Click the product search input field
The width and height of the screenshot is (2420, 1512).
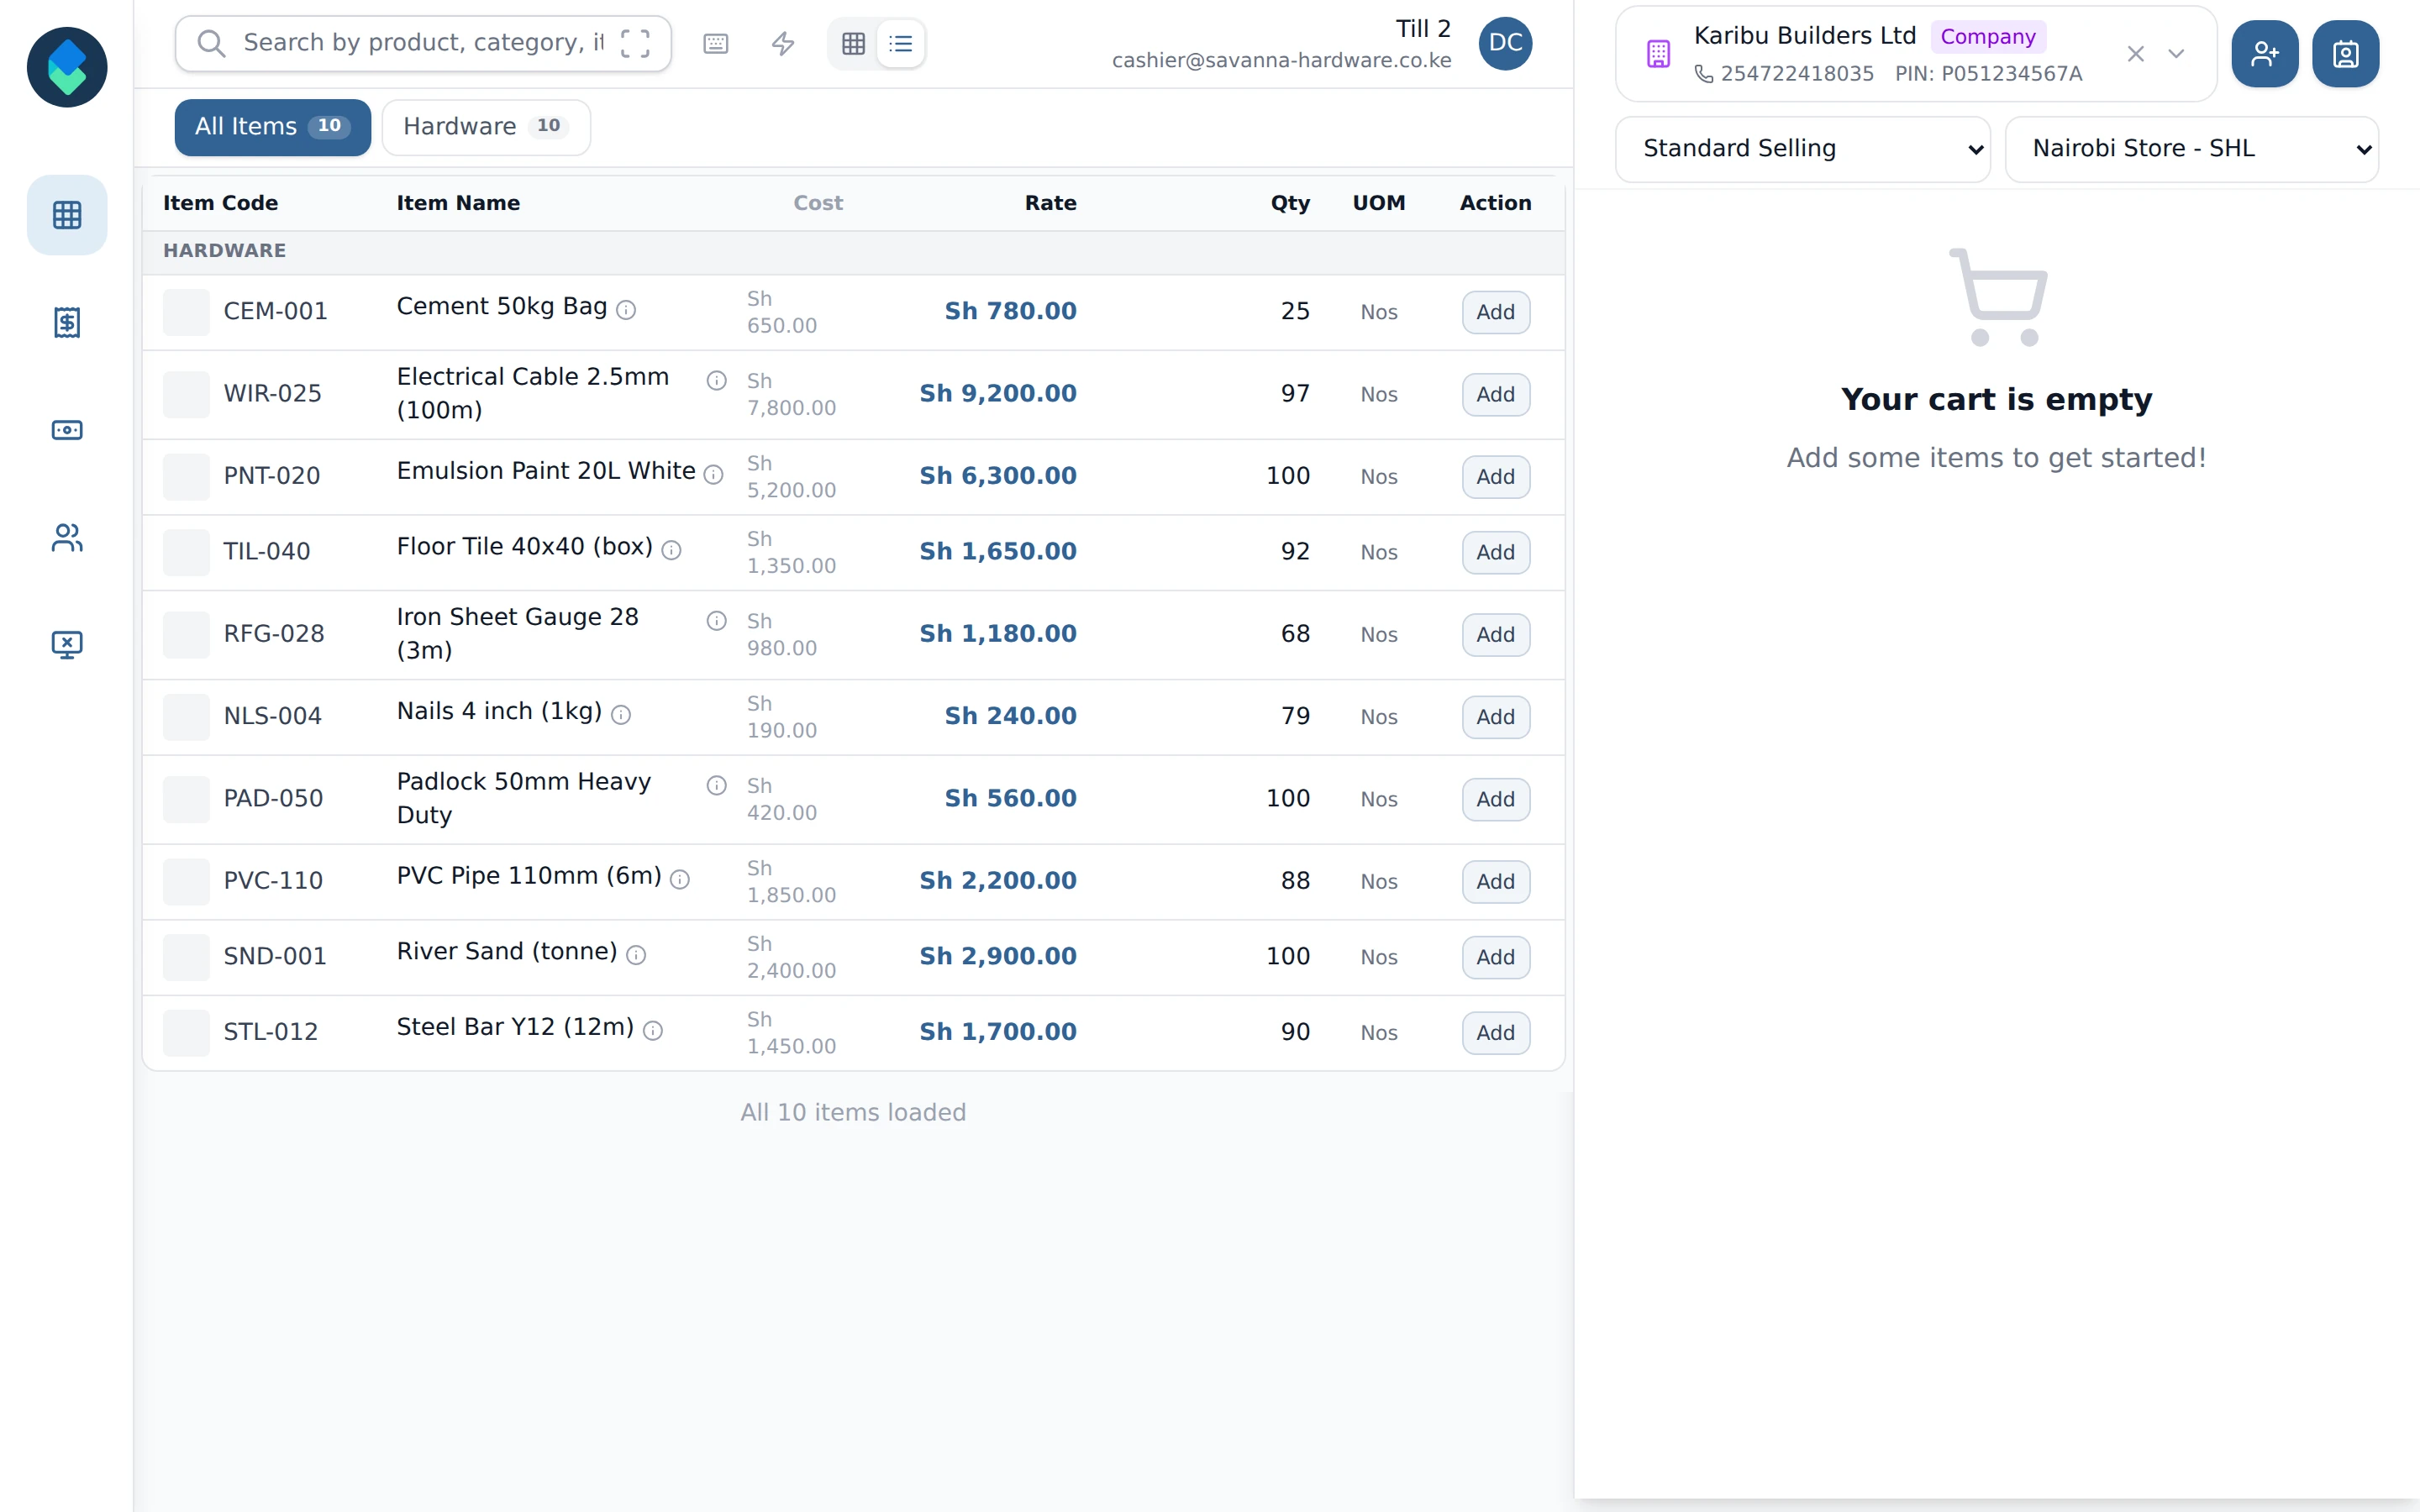pos(423,43)
